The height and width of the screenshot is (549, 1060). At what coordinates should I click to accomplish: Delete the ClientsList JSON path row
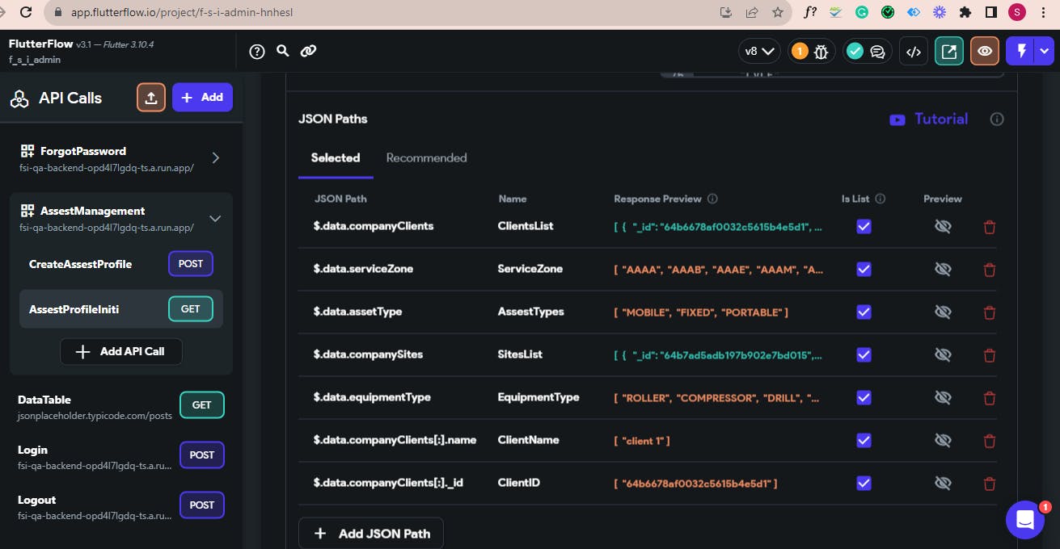click(989, 227)
